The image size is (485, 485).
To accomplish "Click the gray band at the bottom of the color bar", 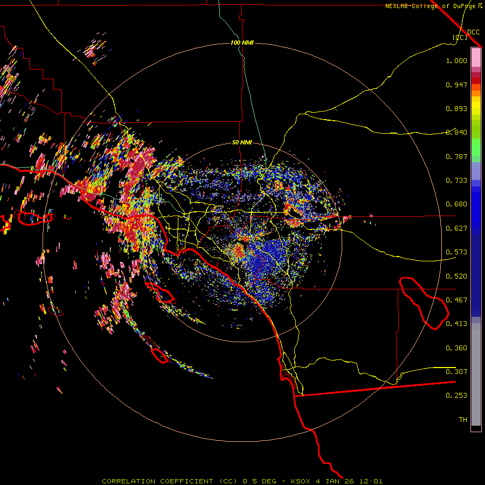I will [x=476, y=375].
